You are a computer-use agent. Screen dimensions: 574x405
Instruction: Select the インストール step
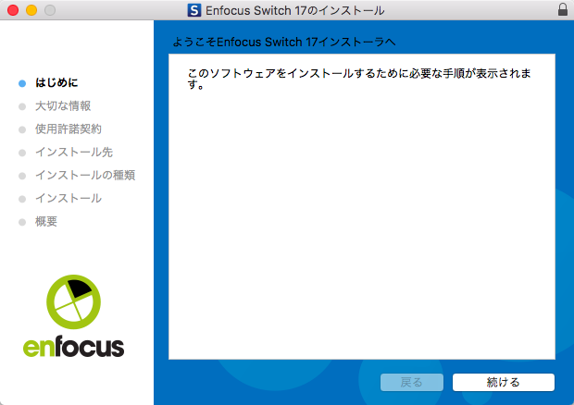click(x=69, y=198)
